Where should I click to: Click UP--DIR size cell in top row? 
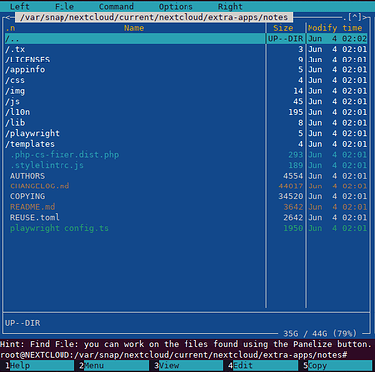[x=286, y=39]
